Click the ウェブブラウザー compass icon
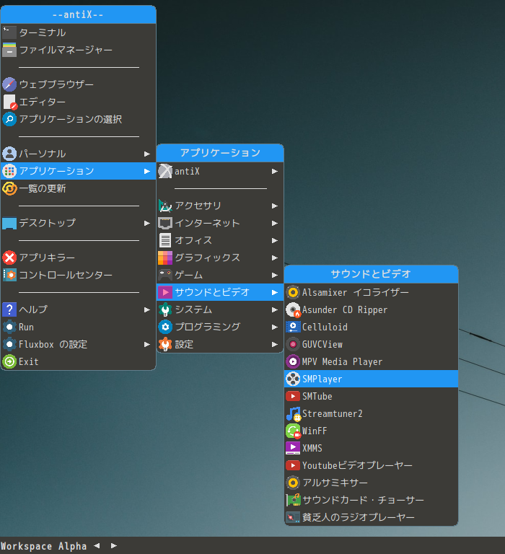 (x=9, y=84)
